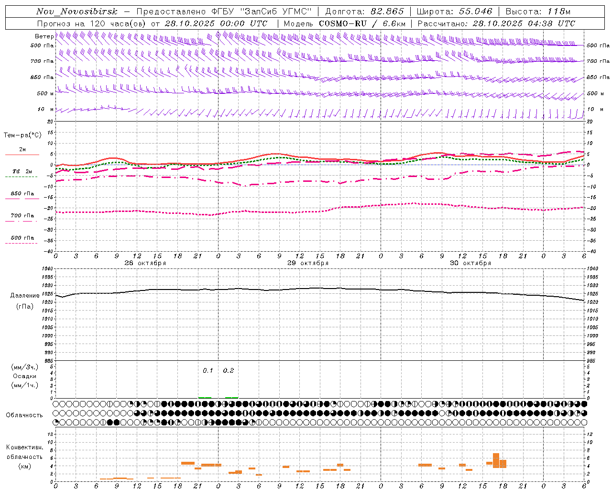Click the '(мм/1ч.)' precipitation unit label
Image resolution: width=612 pixels, height=490 pixels.
pos(25,385)
